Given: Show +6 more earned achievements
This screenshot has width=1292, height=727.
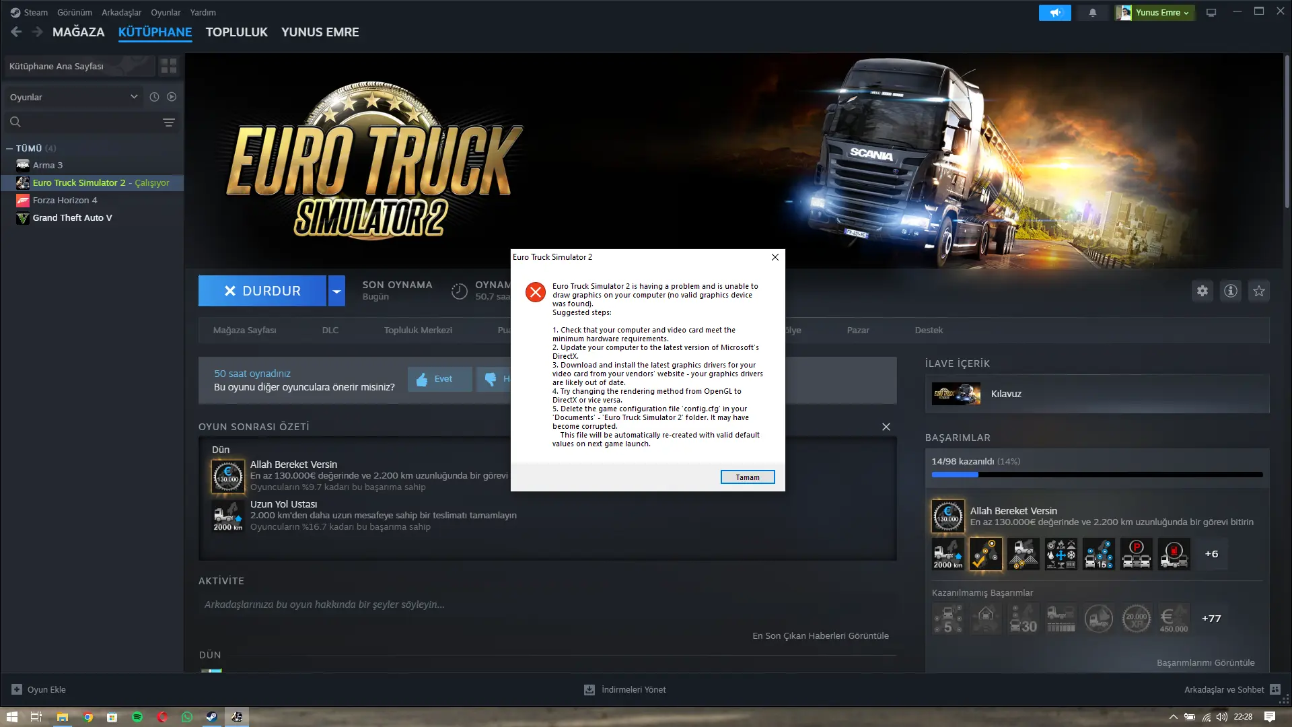Looking at the screenshot, I should [1212, 554].
